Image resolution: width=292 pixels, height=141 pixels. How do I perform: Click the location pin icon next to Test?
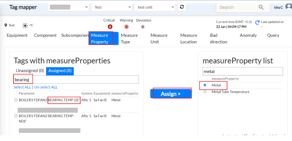(6, 25)
